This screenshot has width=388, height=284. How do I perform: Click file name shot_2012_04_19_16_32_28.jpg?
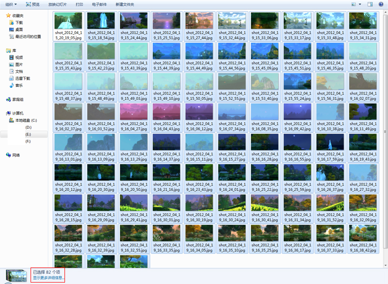coord(68,248)
